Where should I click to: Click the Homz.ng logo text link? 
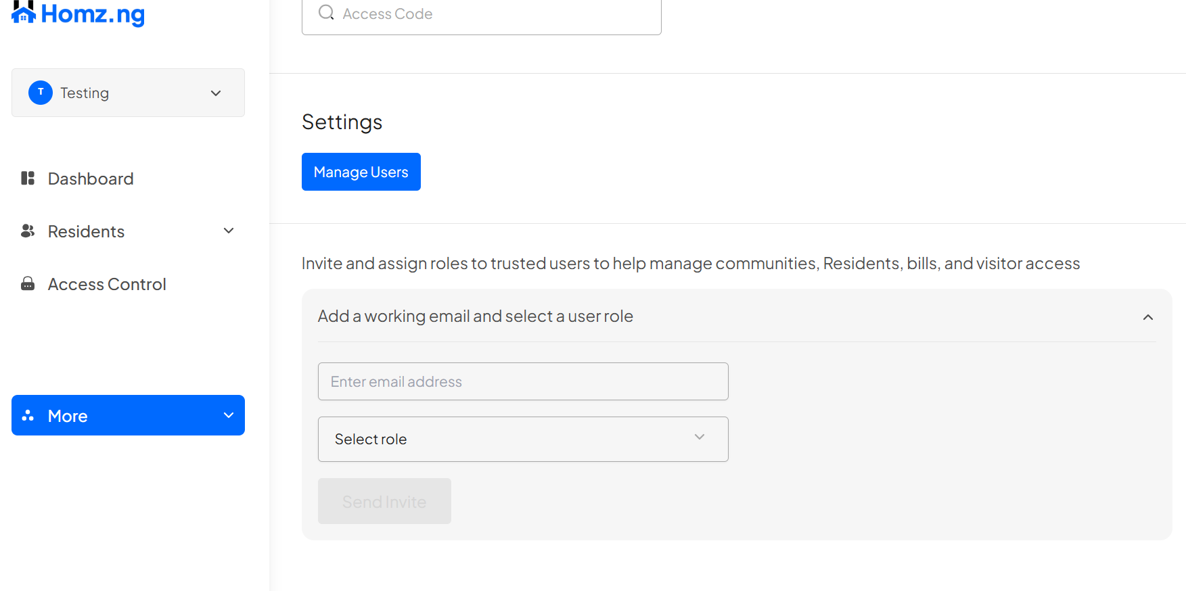93,14
